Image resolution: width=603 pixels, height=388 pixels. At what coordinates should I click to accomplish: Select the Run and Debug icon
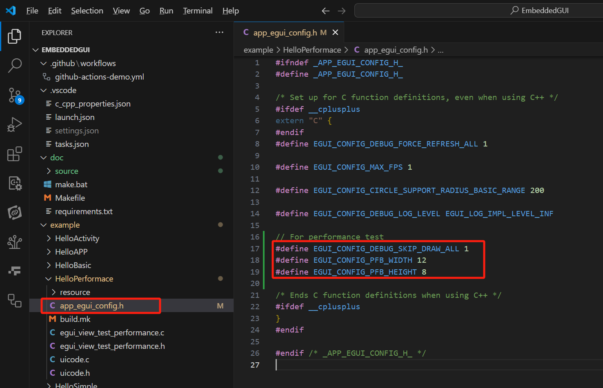coord(15,124)
